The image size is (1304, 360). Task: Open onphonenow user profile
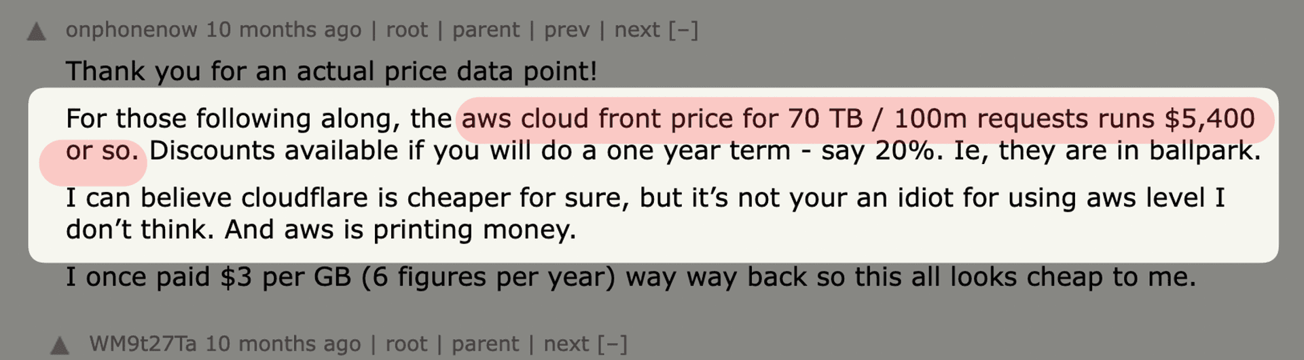click(132, 30)
